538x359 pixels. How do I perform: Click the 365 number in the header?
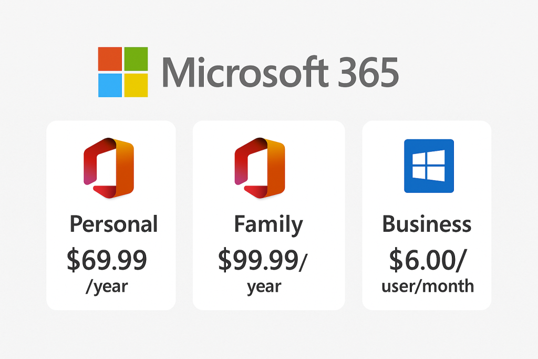369,73
